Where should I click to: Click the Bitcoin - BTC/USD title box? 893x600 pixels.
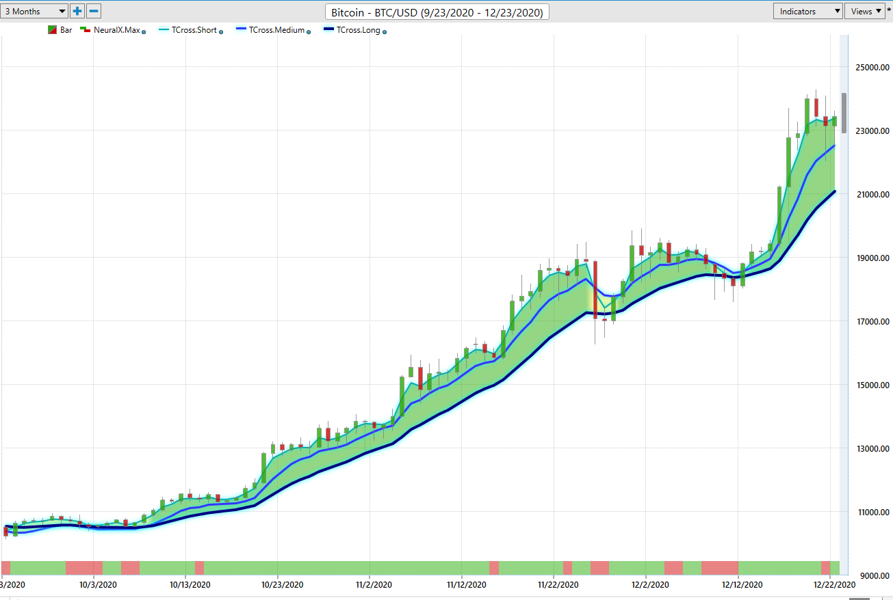[x=437, y=12]
